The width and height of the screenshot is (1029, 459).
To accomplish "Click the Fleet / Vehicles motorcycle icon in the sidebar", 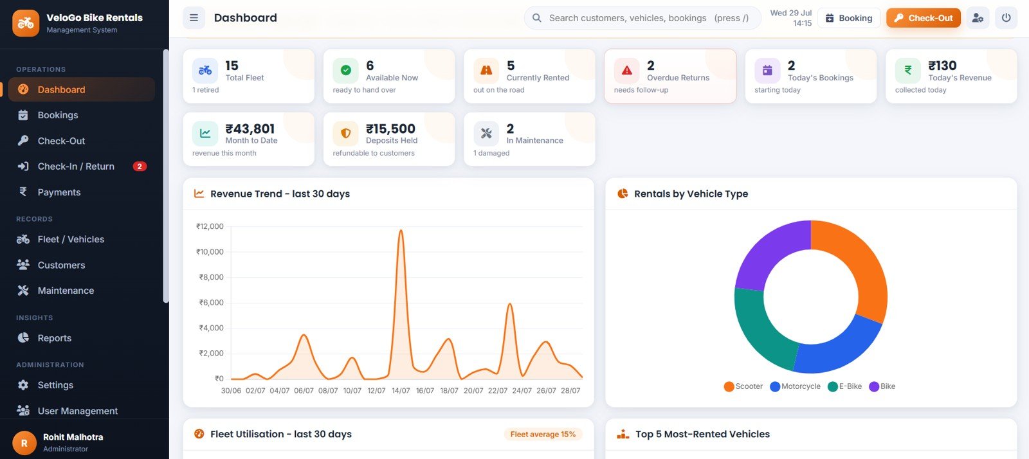I will pyautogui.click(x=23, y=239).
